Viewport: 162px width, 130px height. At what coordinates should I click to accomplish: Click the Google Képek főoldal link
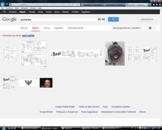[x=65, y=107]
